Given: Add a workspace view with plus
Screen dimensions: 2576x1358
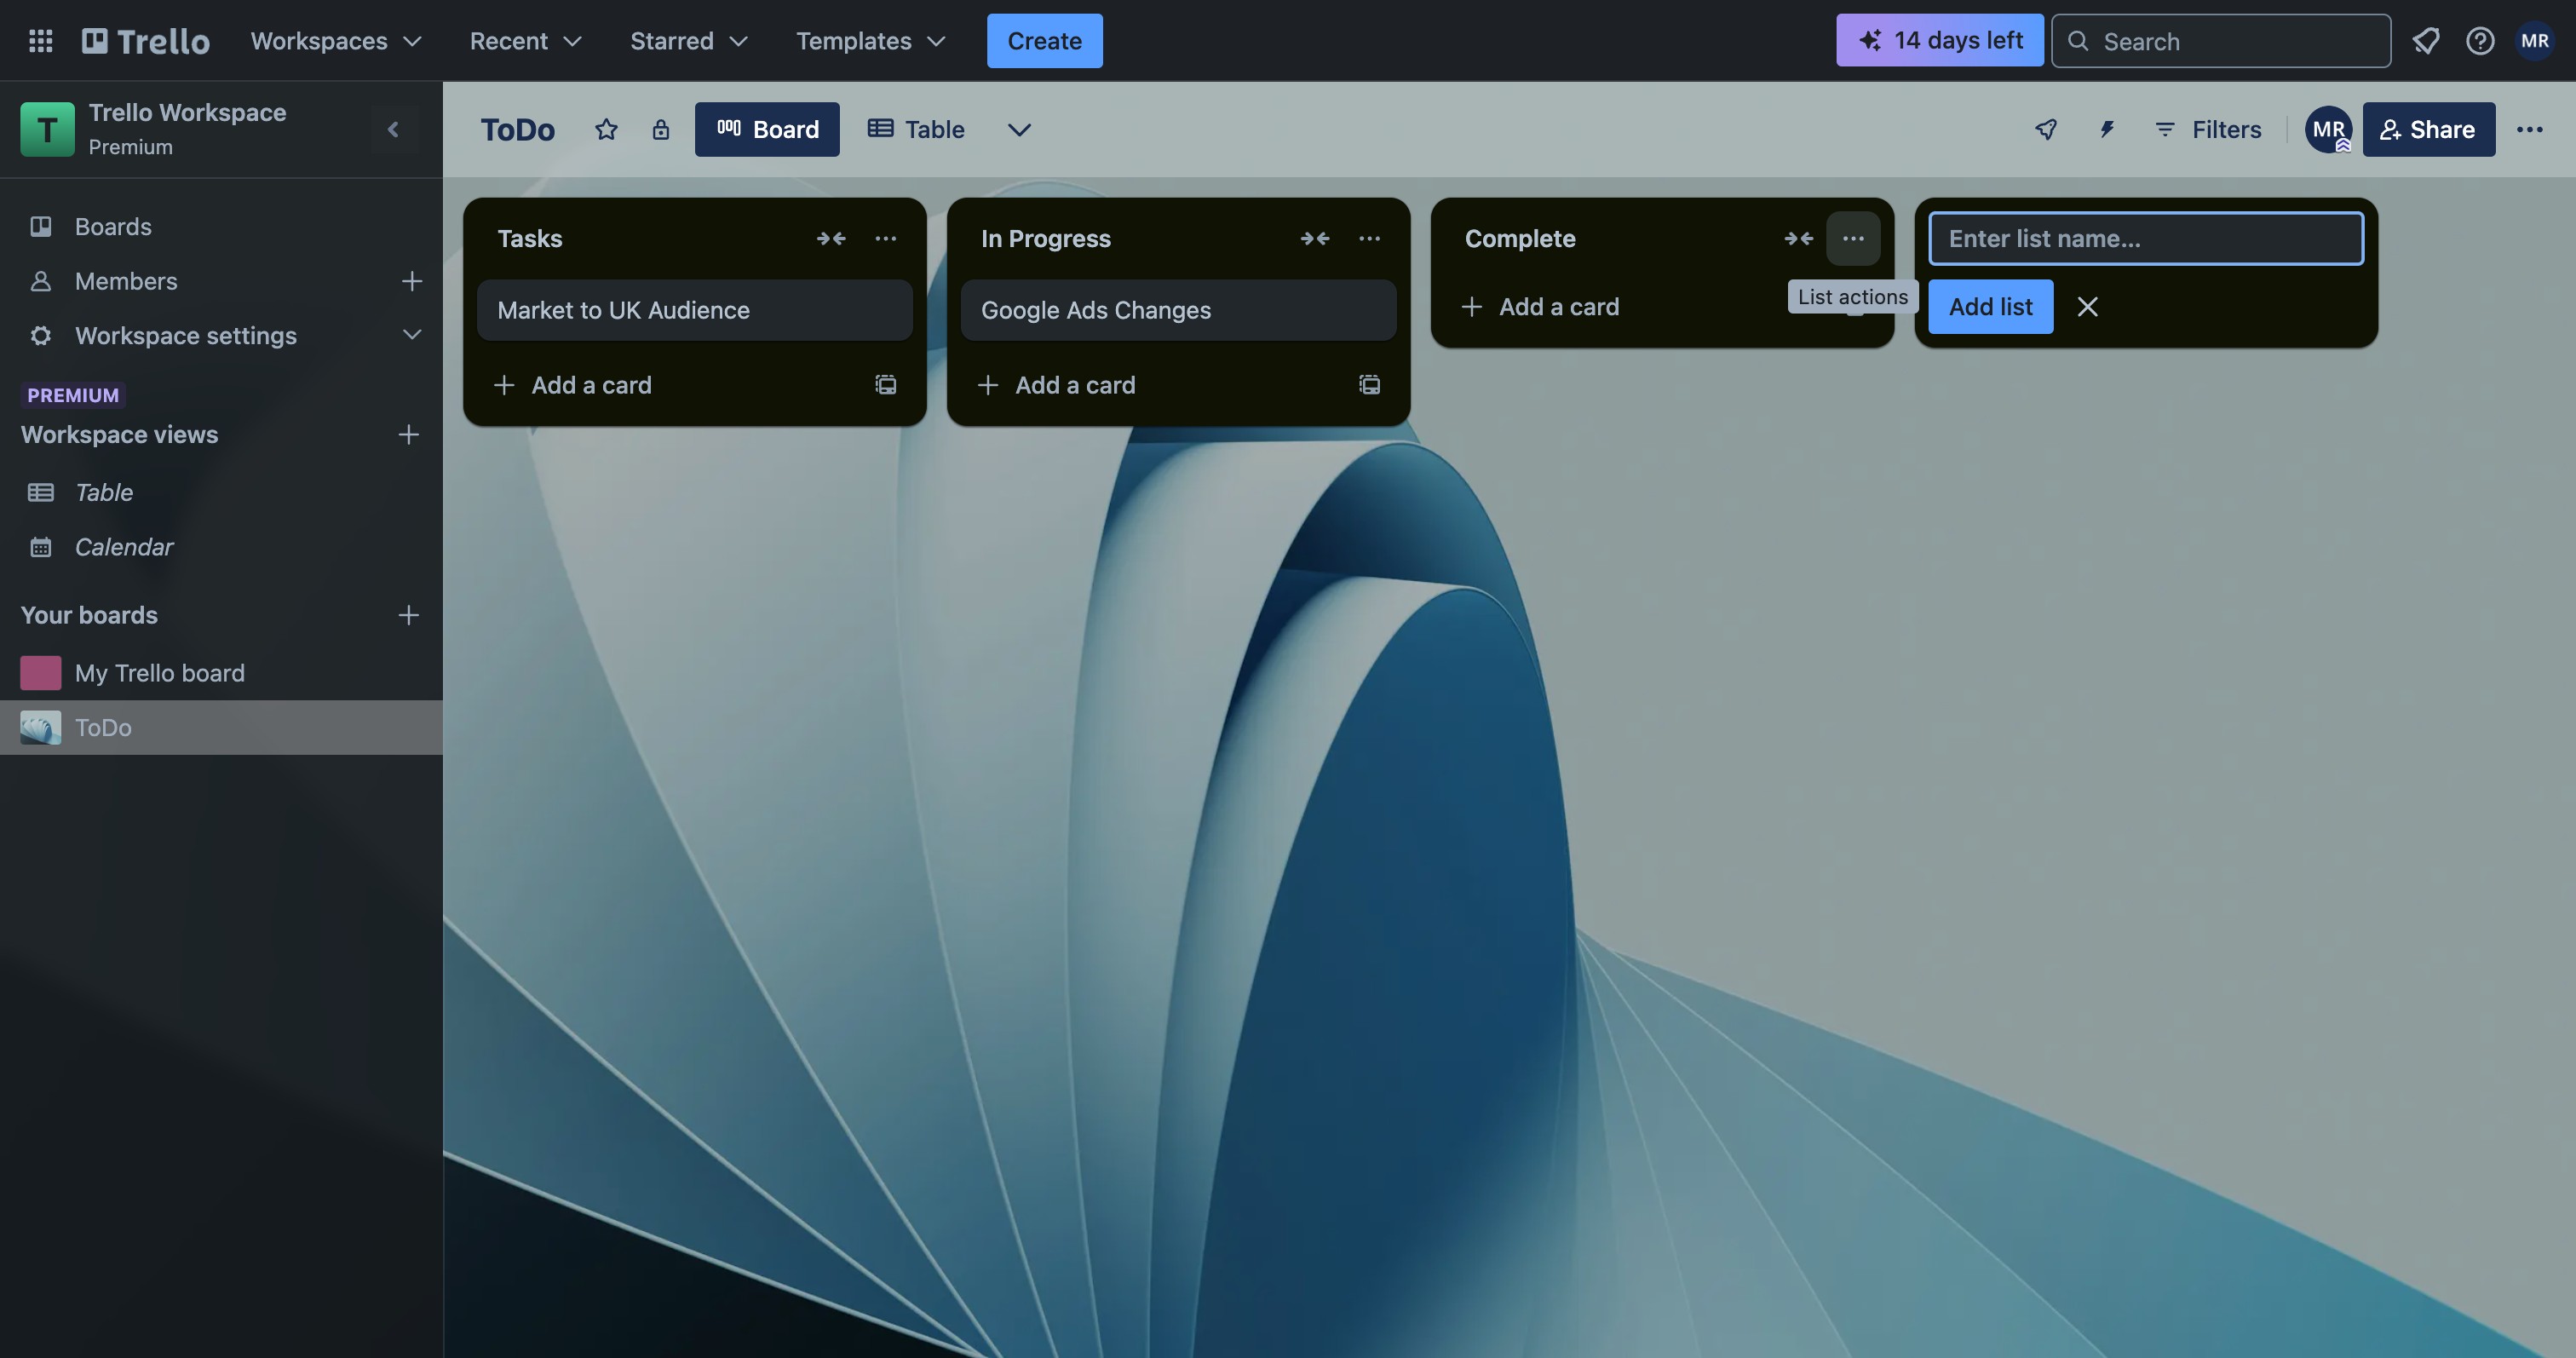Looking at the screenshot, I should (x=408, y=434).
